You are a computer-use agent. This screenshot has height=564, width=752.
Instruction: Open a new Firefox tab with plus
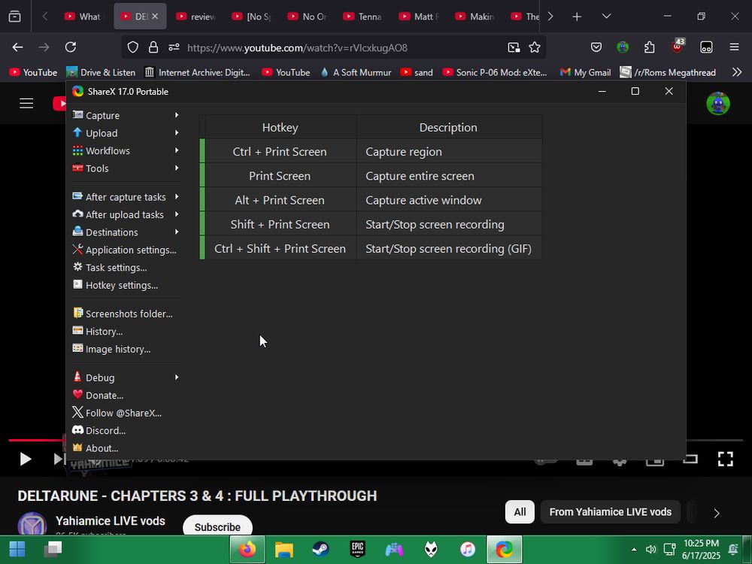[x=577, y=17]
